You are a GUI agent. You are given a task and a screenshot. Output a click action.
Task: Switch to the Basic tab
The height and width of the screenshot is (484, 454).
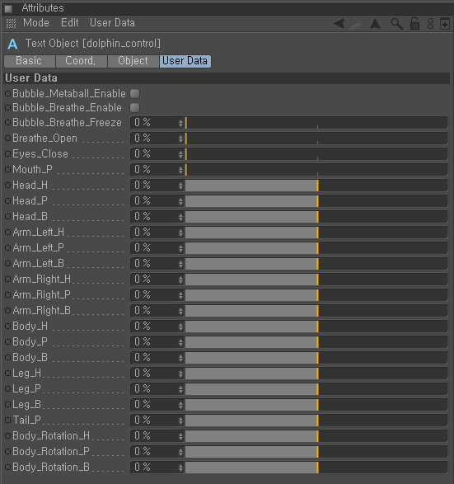(x=30, y=61)
